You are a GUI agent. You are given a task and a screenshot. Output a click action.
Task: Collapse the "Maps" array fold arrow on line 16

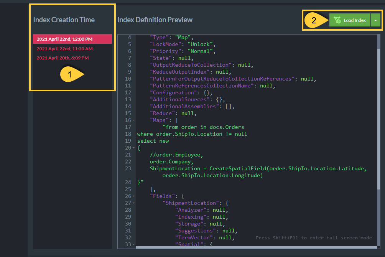point(133,120)
